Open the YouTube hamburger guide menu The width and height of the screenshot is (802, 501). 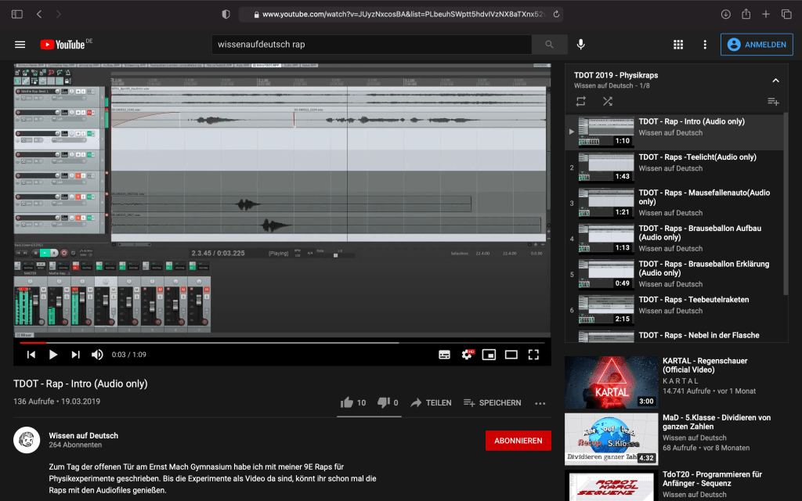(x=20, y=45)
